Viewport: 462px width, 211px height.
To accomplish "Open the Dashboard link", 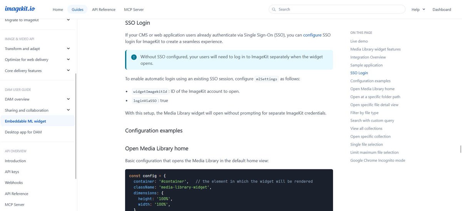I will 442,9.
